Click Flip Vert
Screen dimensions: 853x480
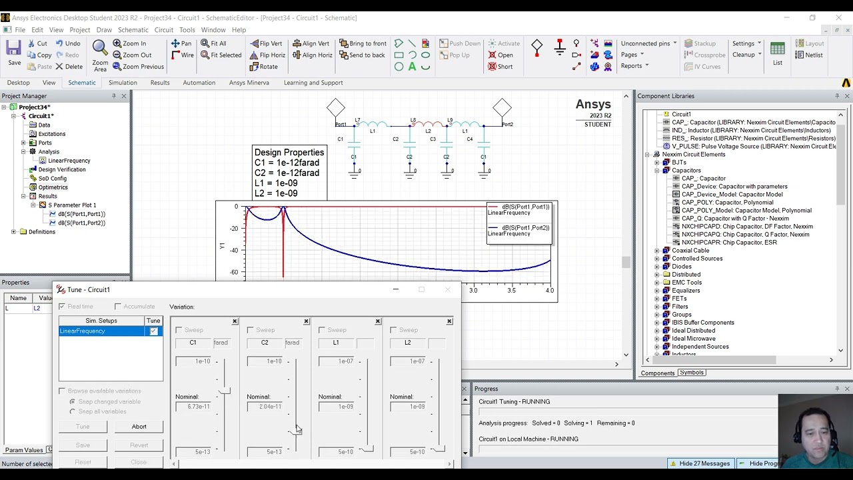tap(265, 43)
